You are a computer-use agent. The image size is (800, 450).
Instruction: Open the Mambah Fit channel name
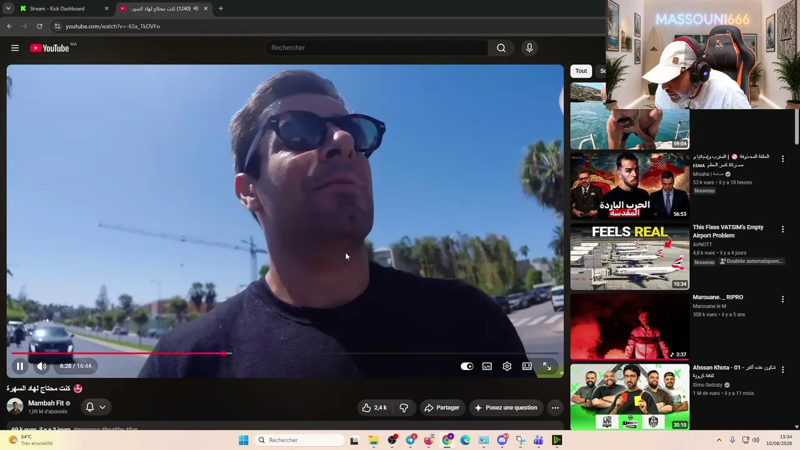click(x=46, y=403)
